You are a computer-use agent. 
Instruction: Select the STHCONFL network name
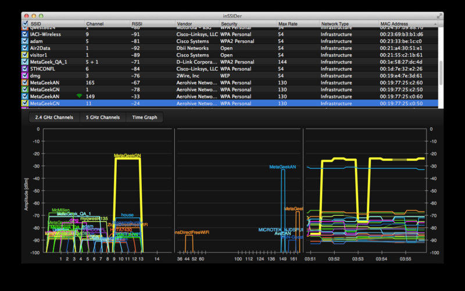click(42, 69)
